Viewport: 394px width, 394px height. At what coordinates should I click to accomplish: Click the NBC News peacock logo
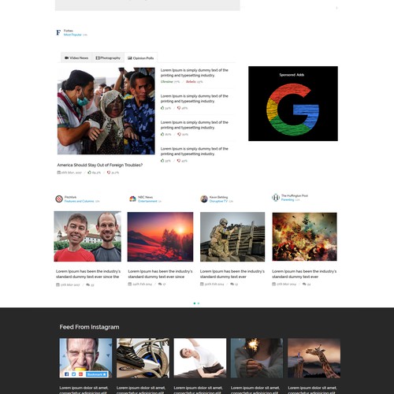click(x=132, y=199)
